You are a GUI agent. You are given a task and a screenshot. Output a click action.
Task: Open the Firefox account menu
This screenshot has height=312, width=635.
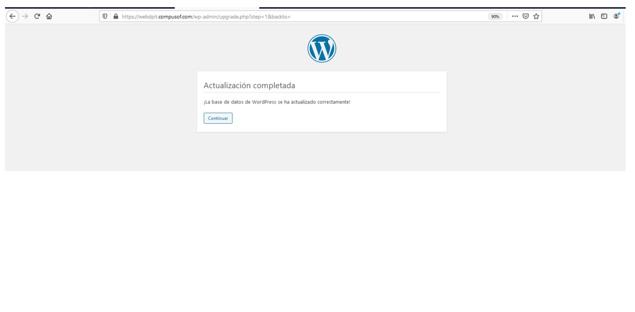coord(616,16)
